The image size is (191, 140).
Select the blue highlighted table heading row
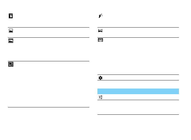(x=138, y=91)
